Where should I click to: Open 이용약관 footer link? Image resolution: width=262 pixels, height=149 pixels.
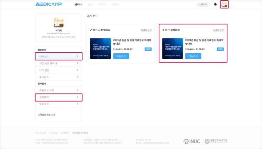[53, 133]
